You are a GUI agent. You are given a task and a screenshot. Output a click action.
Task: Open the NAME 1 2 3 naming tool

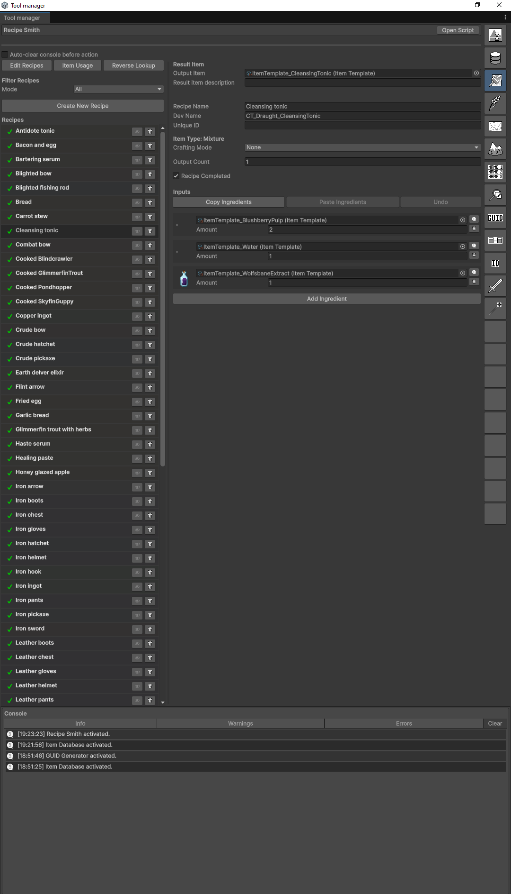(x=495, y=172)
